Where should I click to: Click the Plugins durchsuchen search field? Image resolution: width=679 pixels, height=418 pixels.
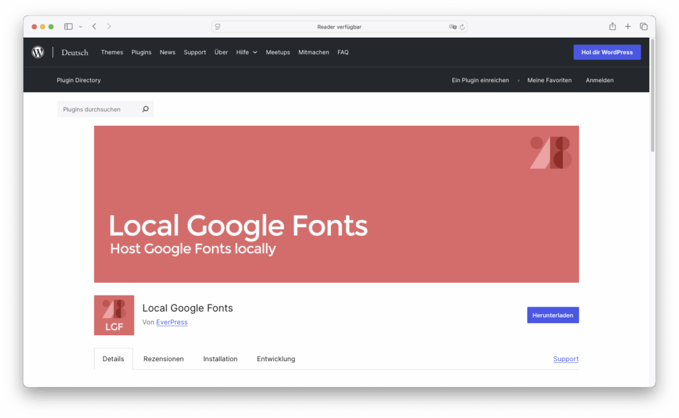point(105,109)
